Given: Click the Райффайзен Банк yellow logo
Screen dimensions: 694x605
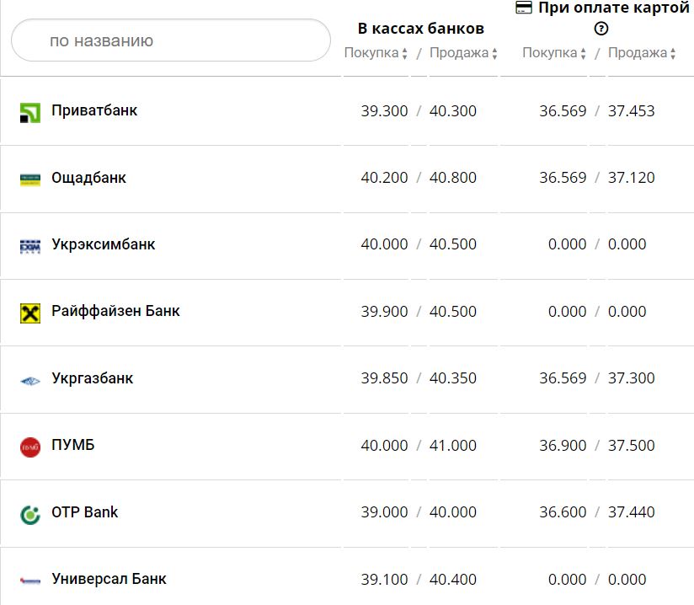Looking at the screenshot, I should click(x=30, y=313).
